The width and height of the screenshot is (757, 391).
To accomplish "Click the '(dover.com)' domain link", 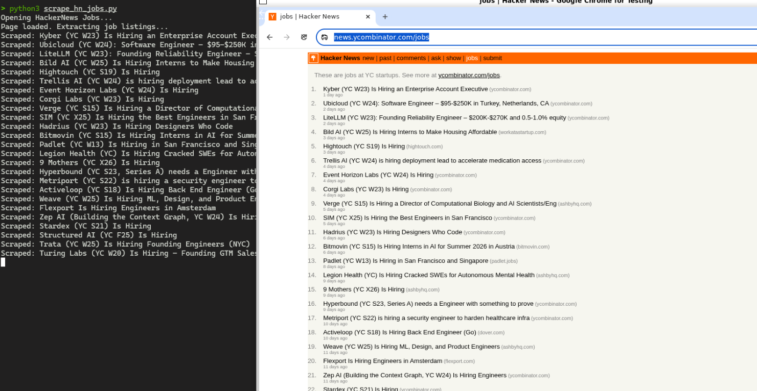I will tap(491, 333).
